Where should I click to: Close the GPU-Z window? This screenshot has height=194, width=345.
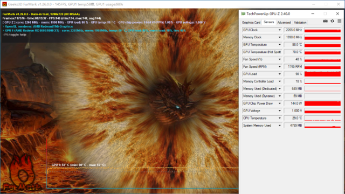pyautogui.click(x=337, y=13)
